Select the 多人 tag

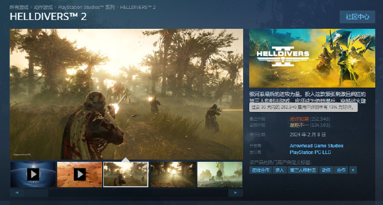[280, 170]
